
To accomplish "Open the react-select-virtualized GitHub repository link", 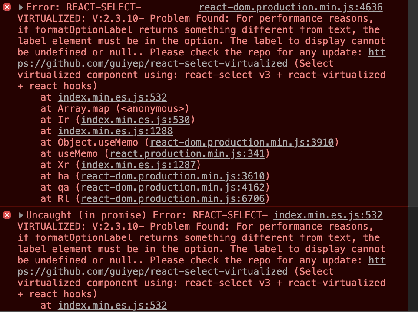I will [152, 63].
